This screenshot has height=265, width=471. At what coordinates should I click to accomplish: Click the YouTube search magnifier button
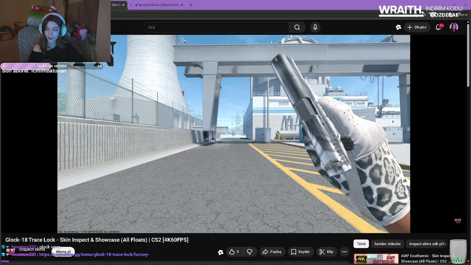pyautogui.click(x=297, y=27)
